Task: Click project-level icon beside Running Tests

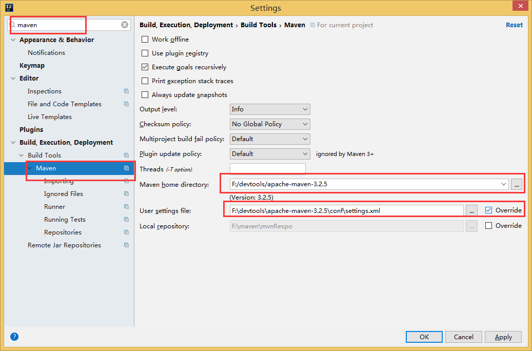Action: pyautogui.click(x=127, y=220)
